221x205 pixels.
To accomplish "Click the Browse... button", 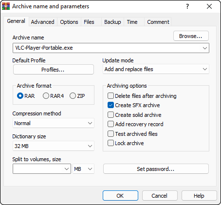I will tap(191, 36).
